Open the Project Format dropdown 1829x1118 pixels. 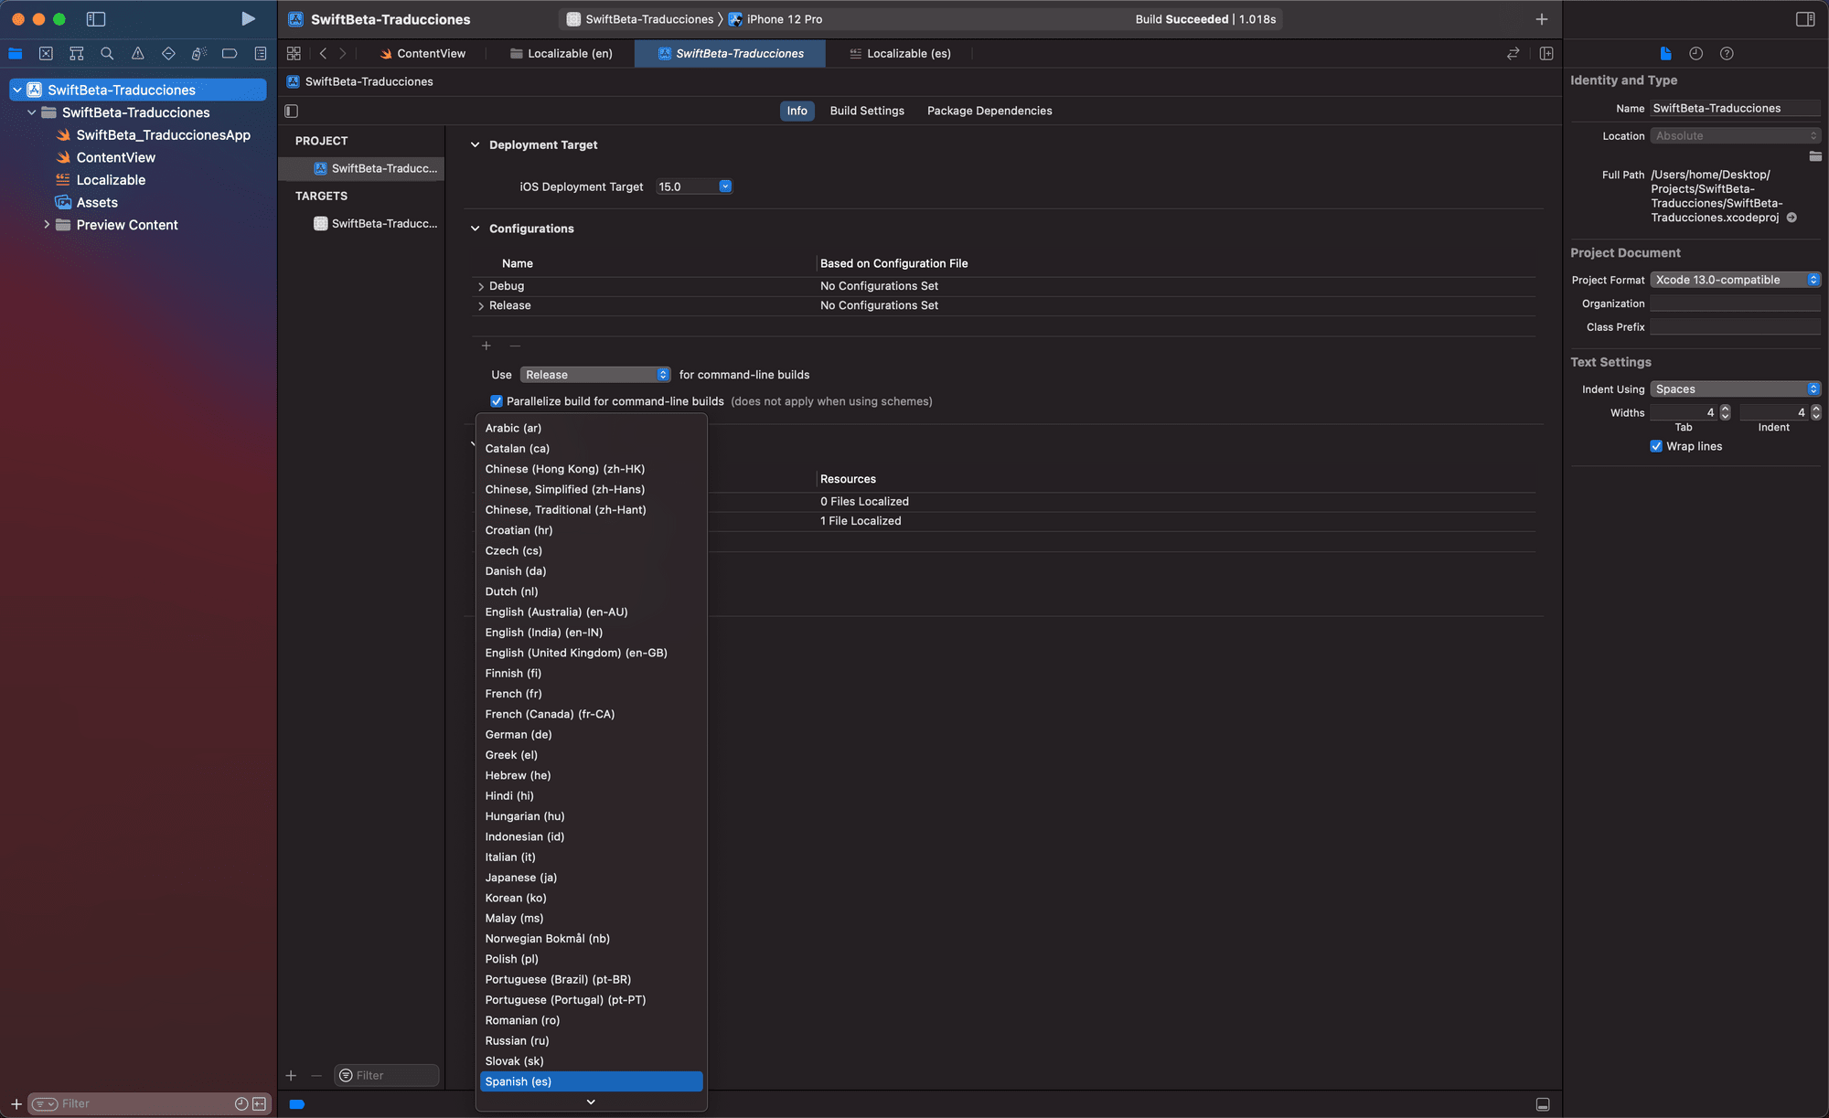tap(1736, 280)
